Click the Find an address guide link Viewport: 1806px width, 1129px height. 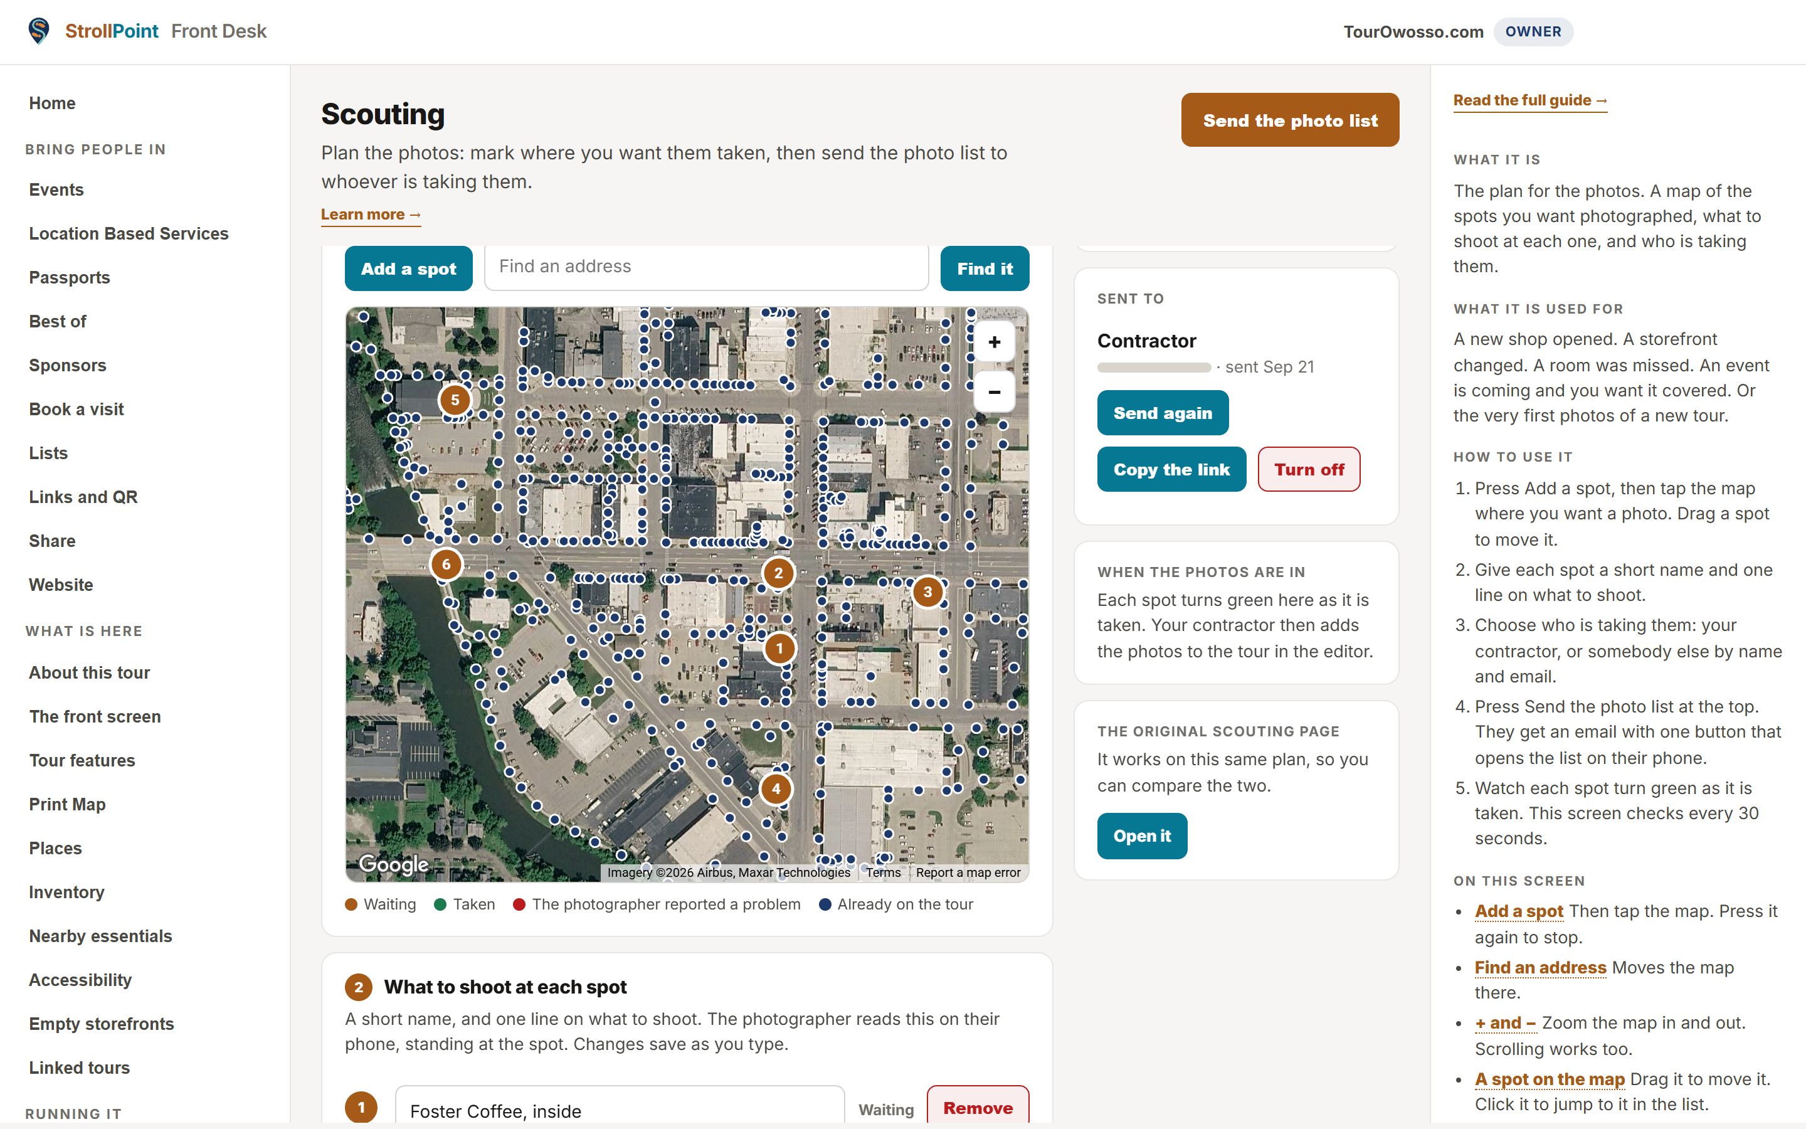pyautogui.click(x=1540, y=968)
